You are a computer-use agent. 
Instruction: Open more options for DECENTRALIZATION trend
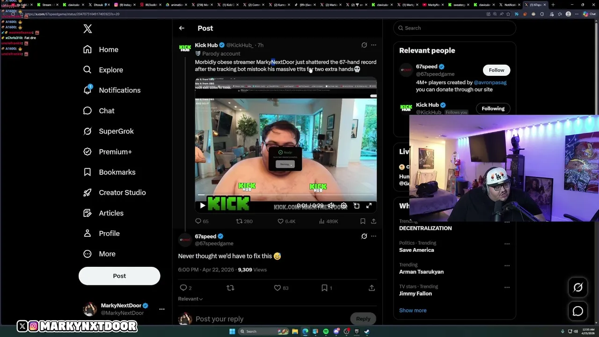pyautogui.click(x=507, y=222)
